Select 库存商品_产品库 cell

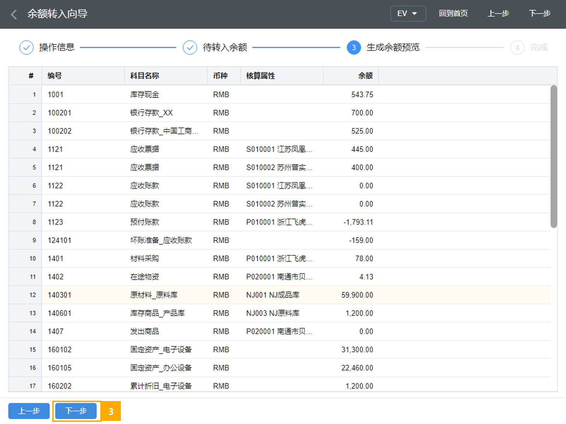click(x=157, y=313)
